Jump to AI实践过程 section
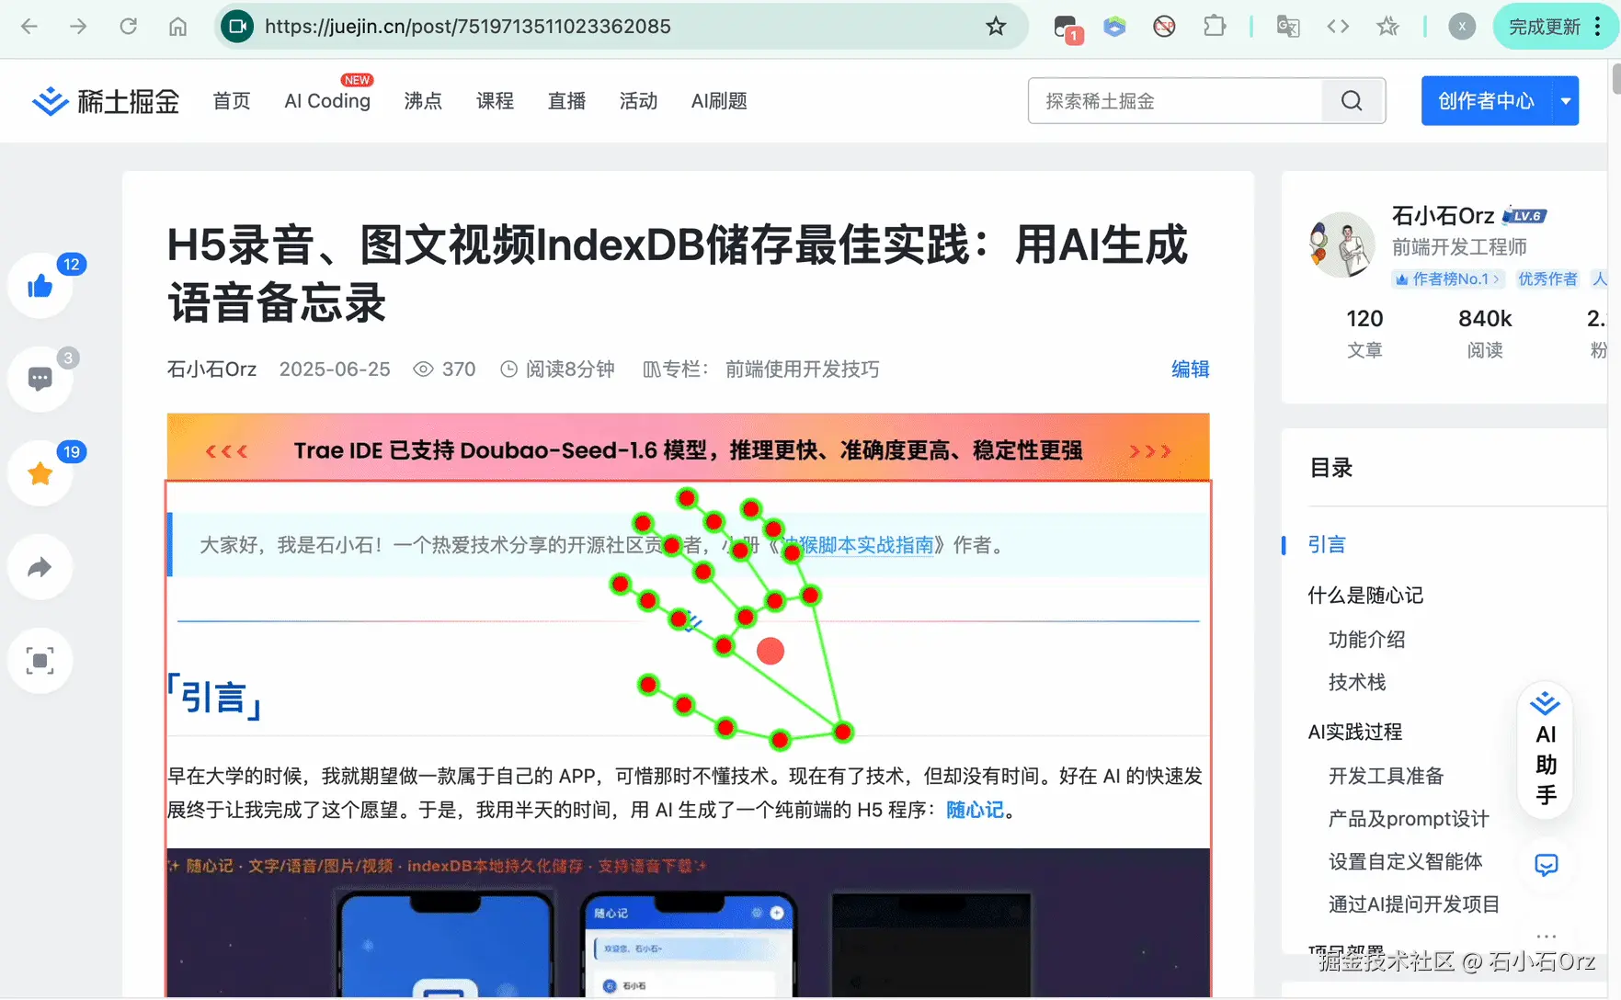Image resolution: width=1621 pixels, height=1000 pixels. pos(1355,732)
